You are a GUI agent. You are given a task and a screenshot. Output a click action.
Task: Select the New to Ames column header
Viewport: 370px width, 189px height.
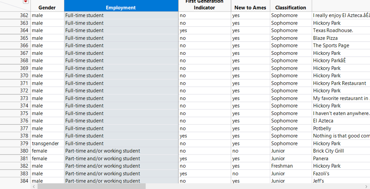pos(250,8)
